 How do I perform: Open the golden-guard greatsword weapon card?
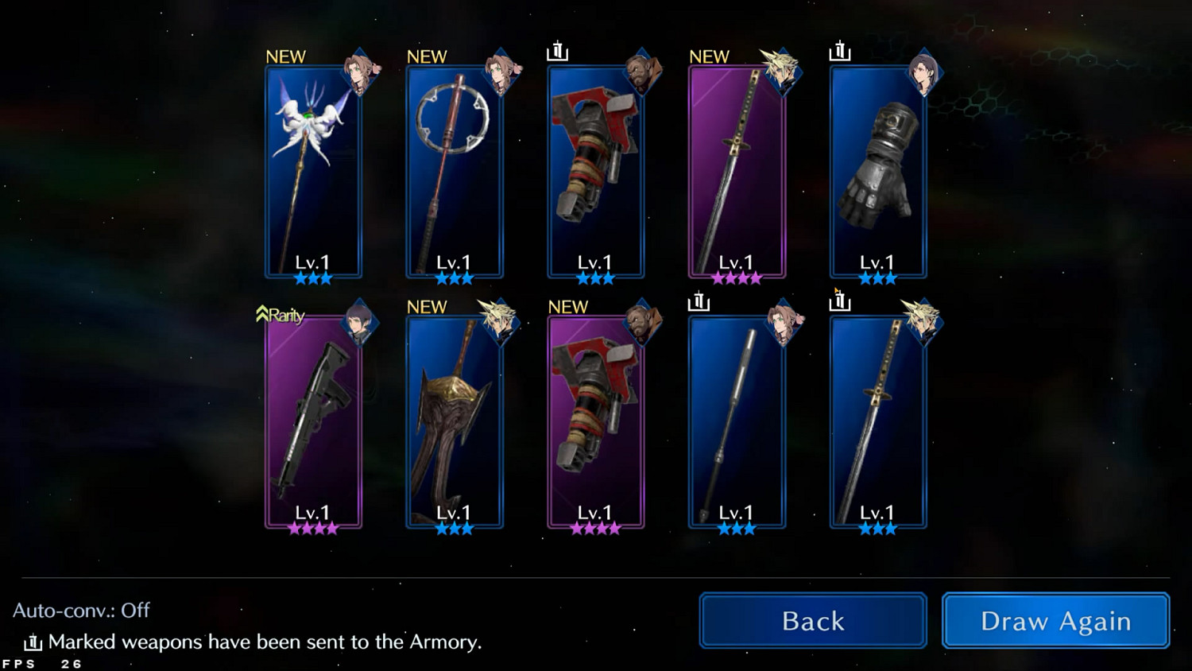pyautogui.click(x=455, y=423)
